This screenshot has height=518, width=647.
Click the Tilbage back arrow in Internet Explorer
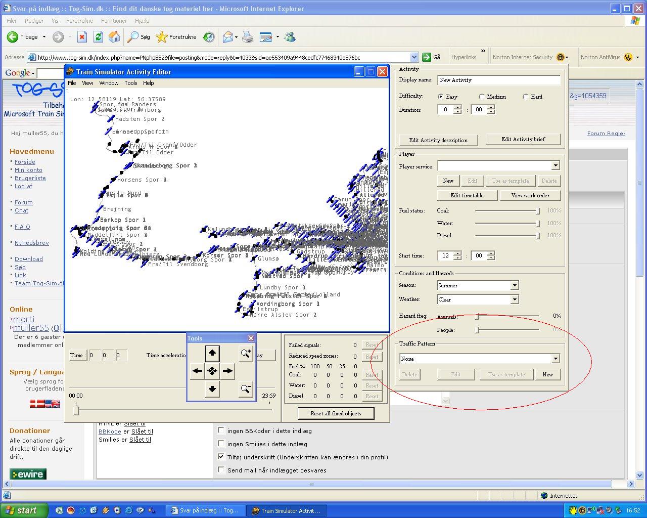coord(13,37)
